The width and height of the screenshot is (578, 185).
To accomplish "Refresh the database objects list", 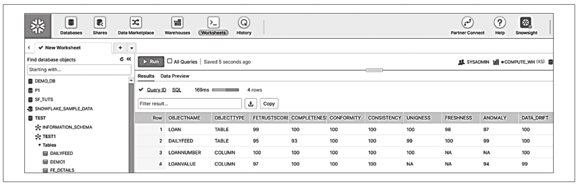I will (x=122, y=59).
